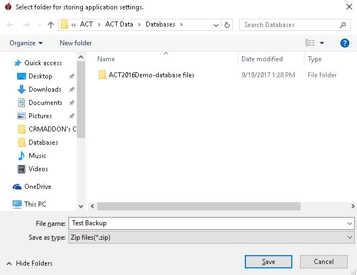Open the Organize menu

click(26, 43)
